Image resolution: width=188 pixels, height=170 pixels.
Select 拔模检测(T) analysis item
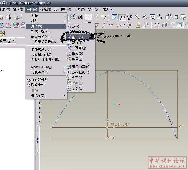point(80,72)
